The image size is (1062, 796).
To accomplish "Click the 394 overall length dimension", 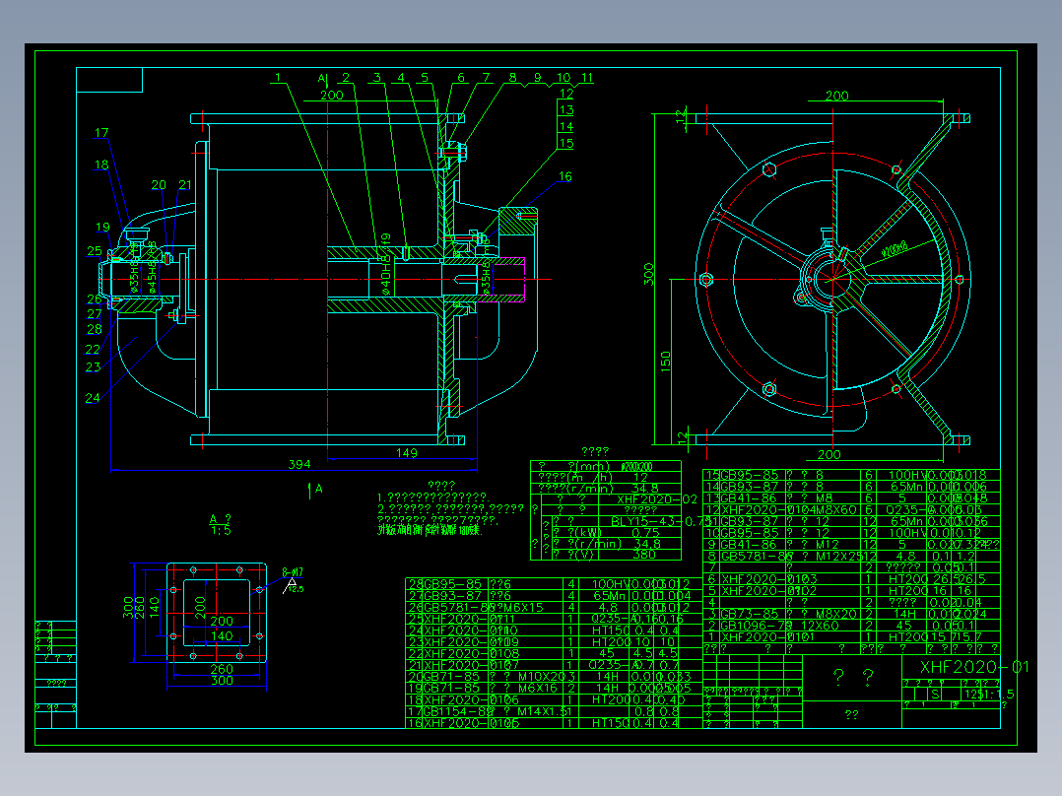I will [x=299, y=464].
